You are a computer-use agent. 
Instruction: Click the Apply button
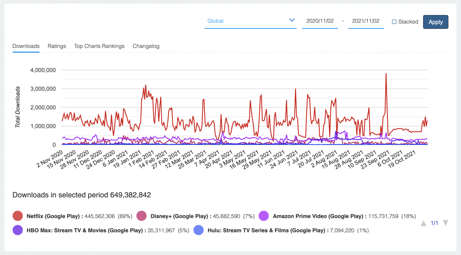pos(435,22)
